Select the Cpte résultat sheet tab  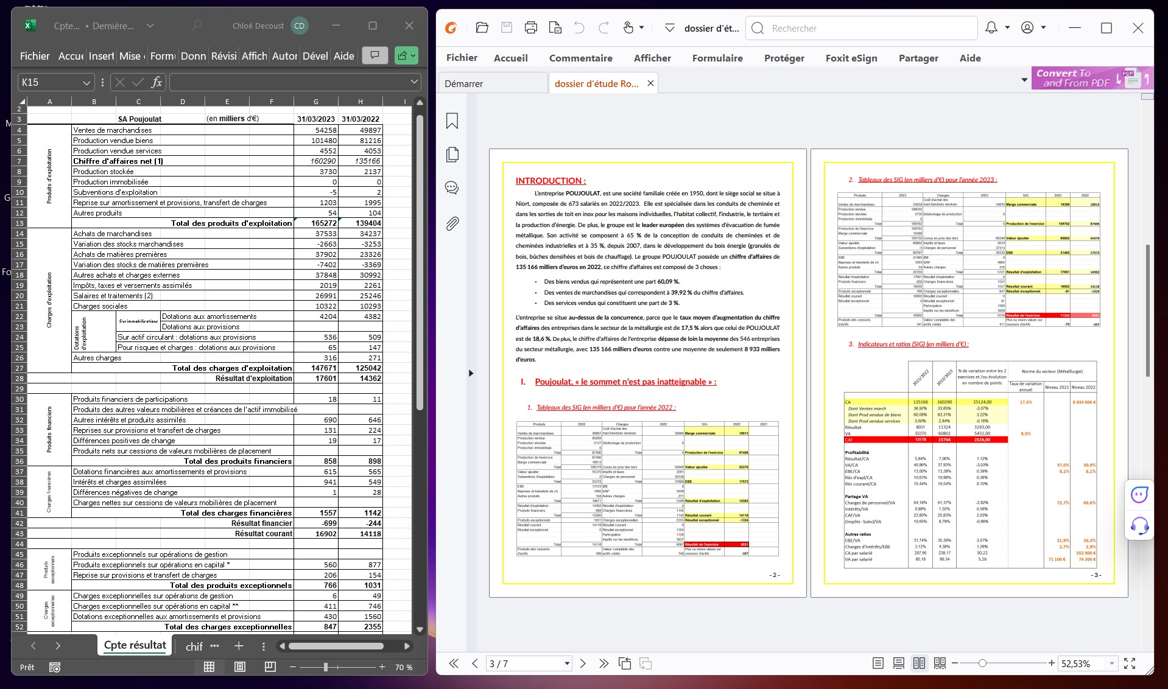135,645
